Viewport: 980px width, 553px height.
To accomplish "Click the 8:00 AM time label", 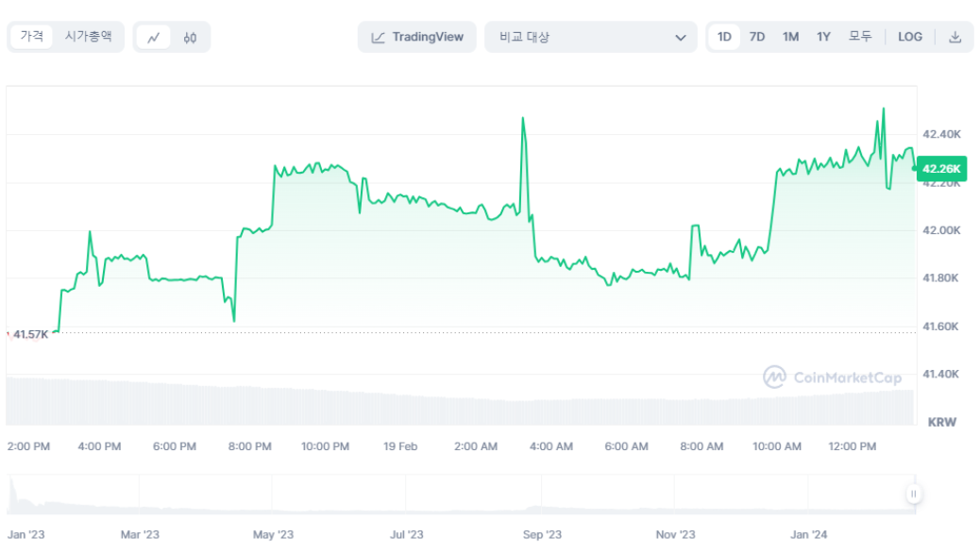I will 701,446.
